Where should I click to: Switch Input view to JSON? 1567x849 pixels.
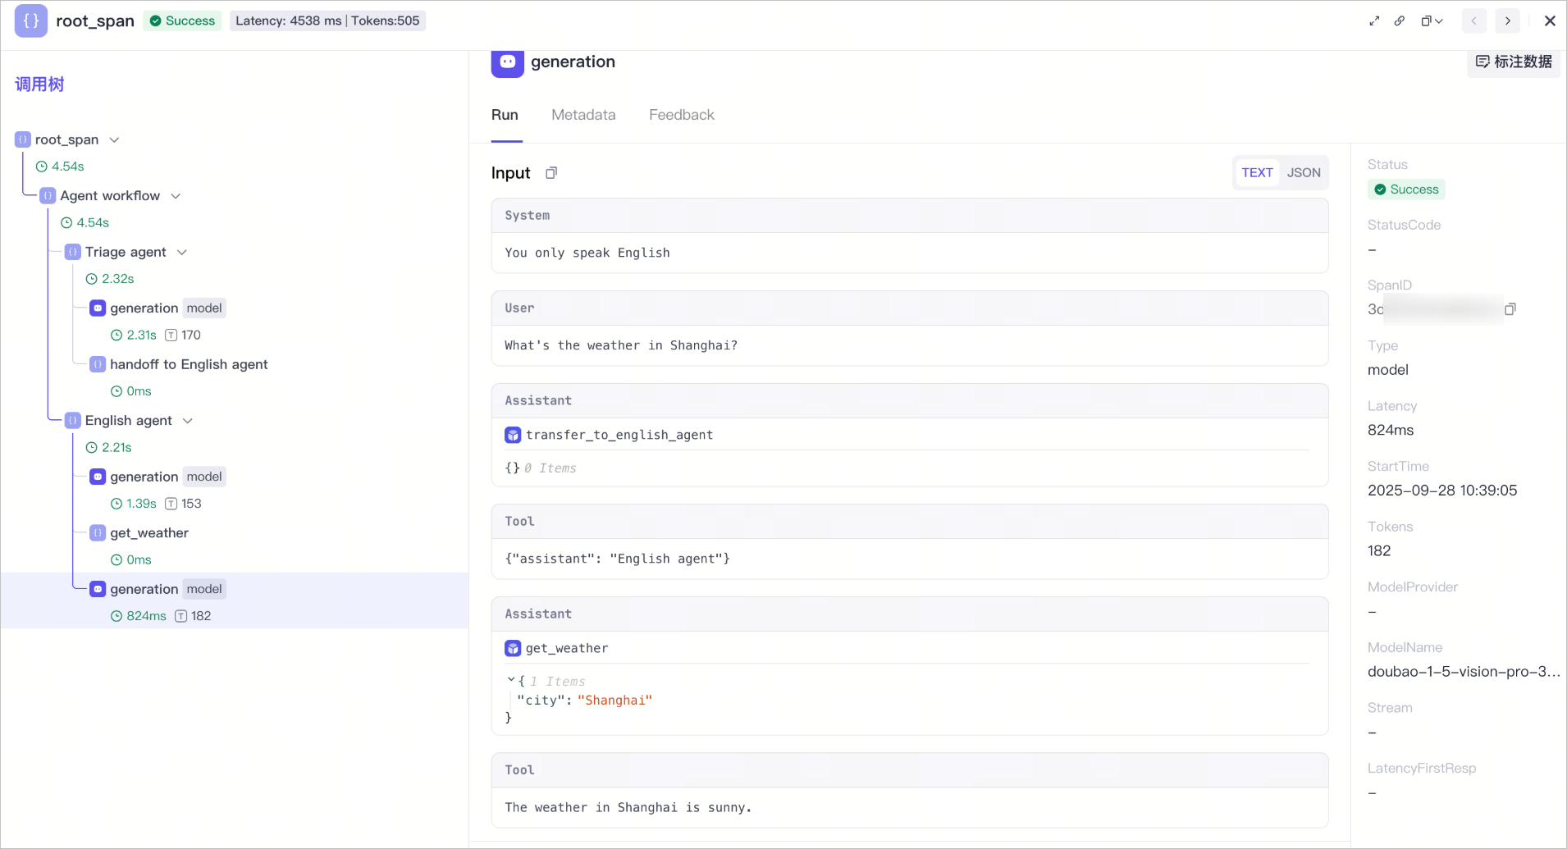tap(1304, 173)
